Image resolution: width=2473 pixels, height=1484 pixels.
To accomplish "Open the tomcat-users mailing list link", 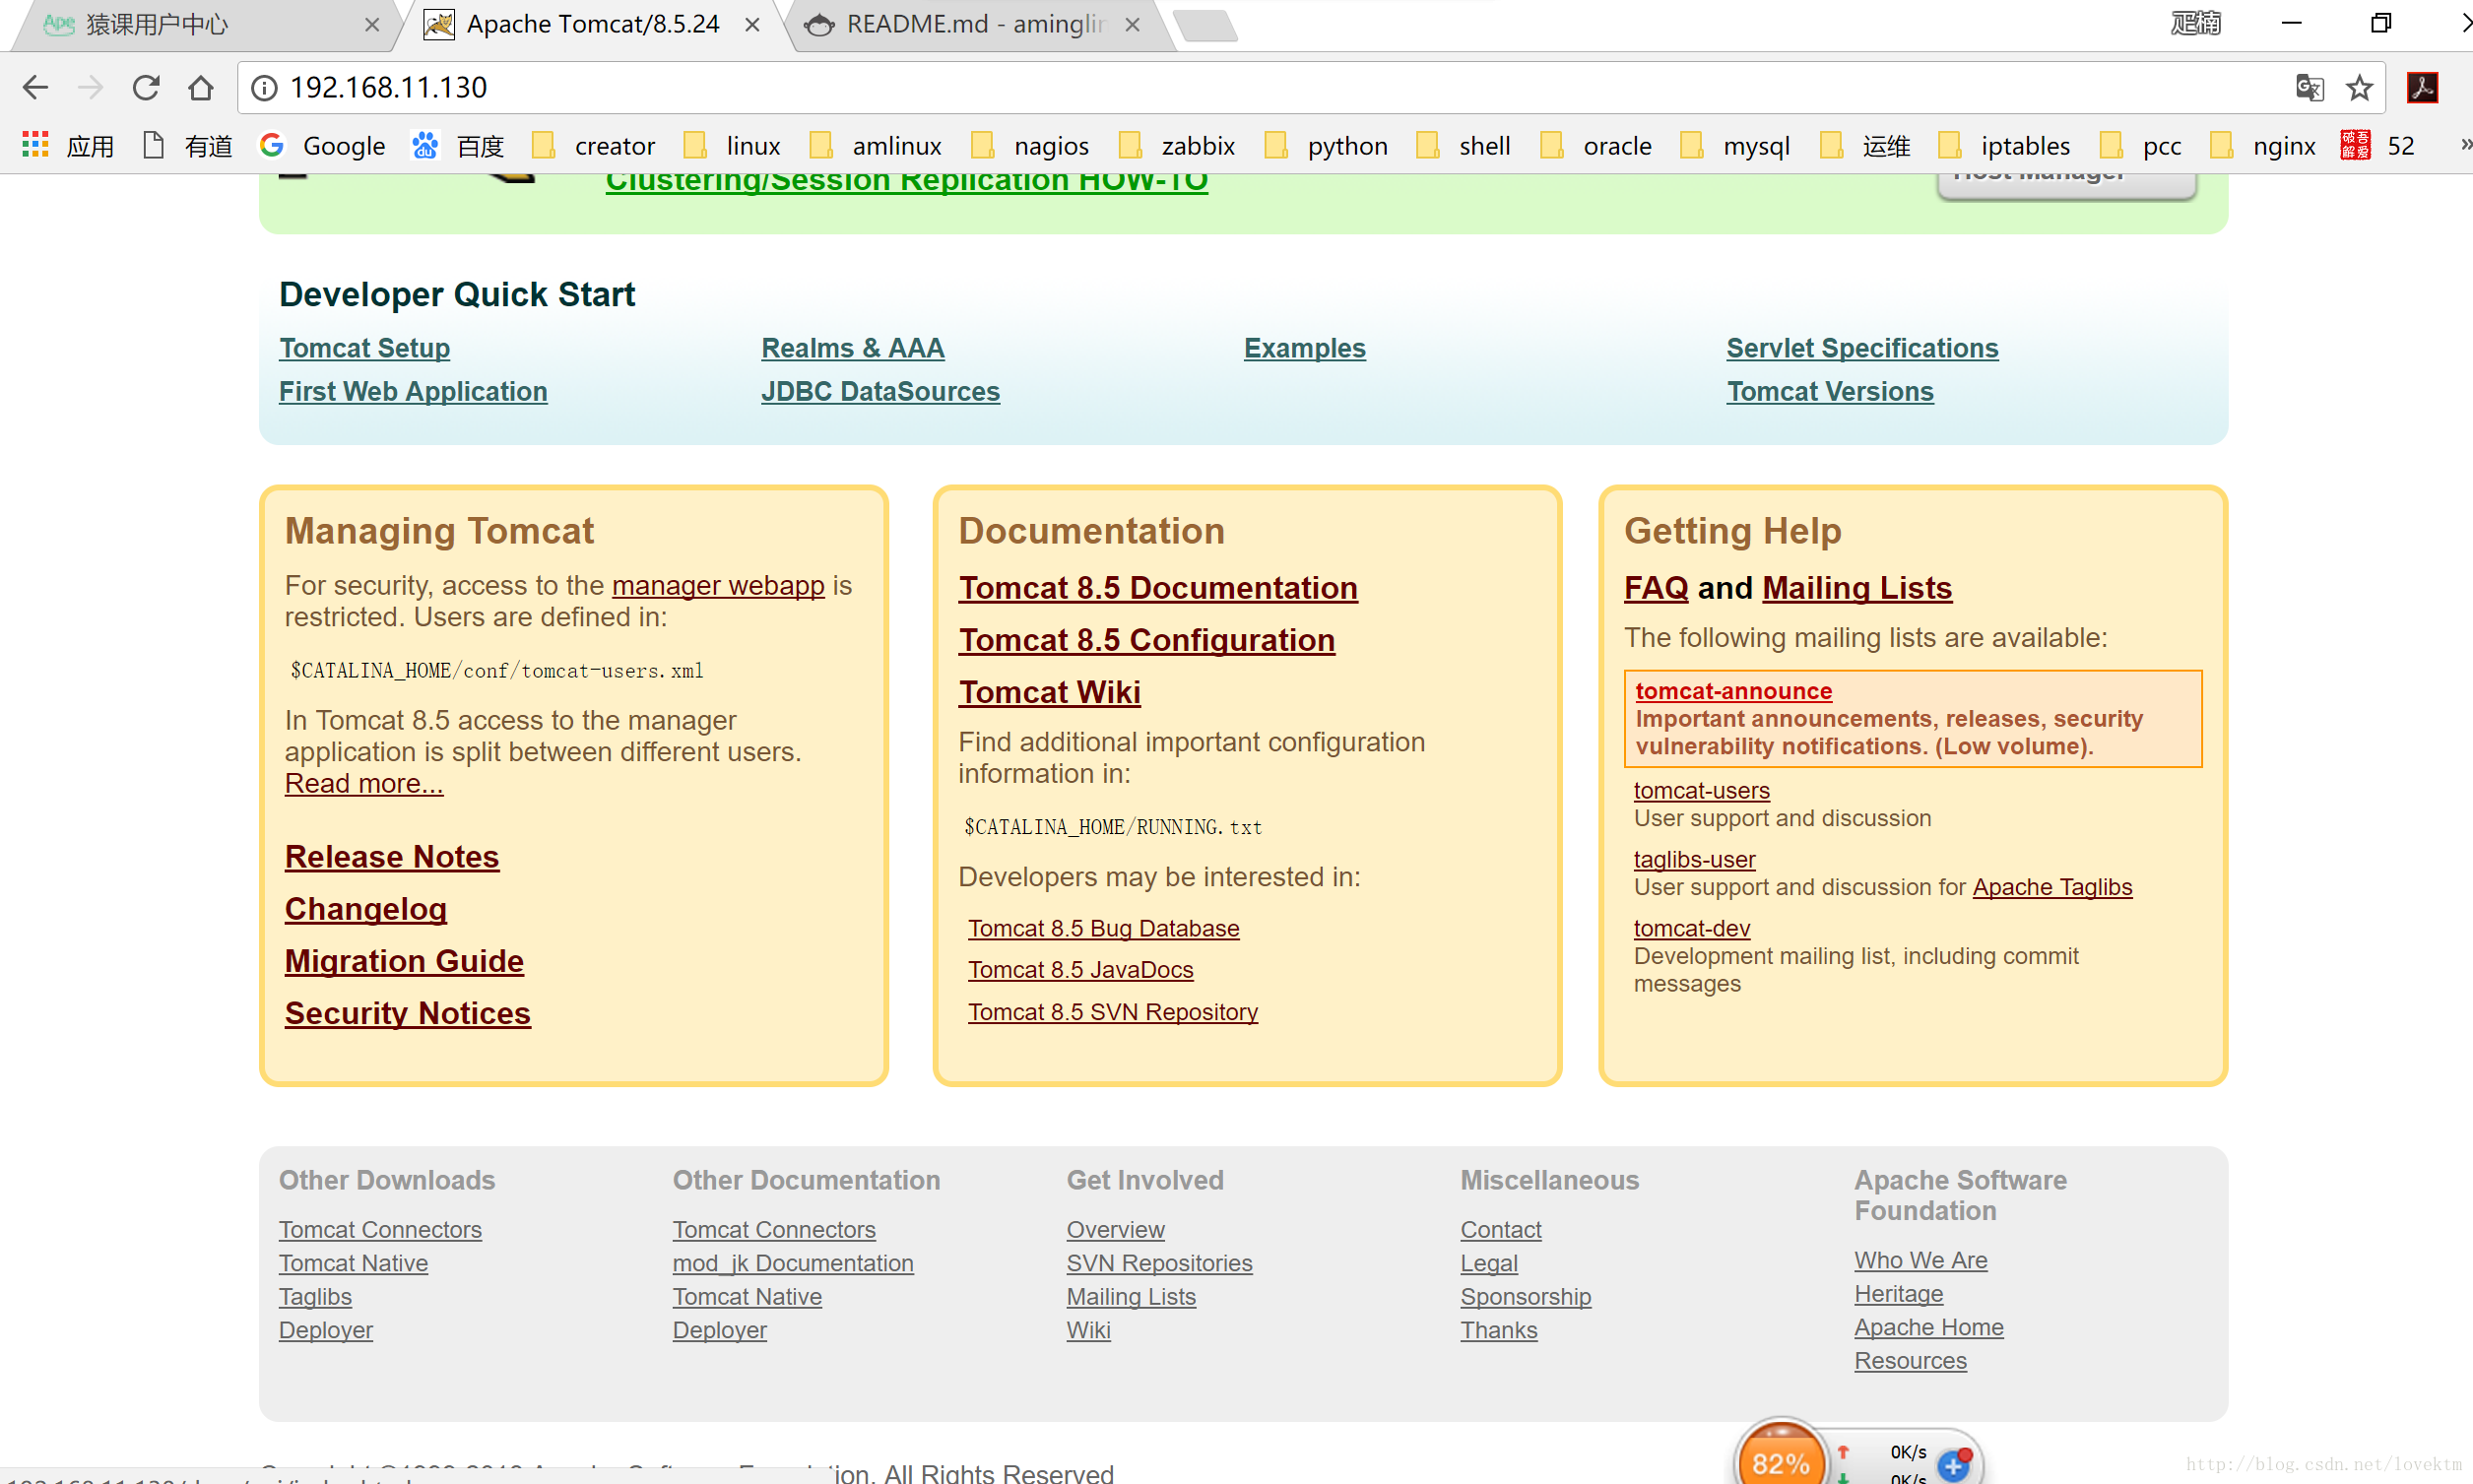I will [x=1702, y=790].
